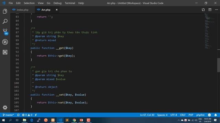Show errors and warnings count in status bar
Image resolution: width=220 pixels, height=123 pixels.
pyautogui.click(x=27, y=115)
